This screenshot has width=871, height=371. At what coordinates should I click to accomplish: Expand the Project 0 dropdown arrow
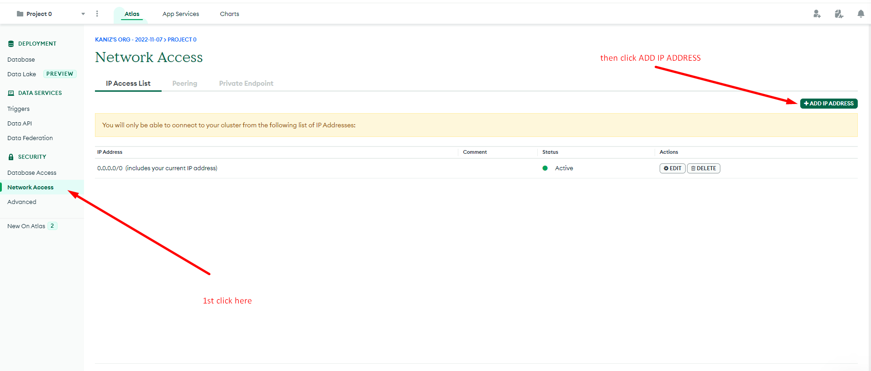(83, 14)
